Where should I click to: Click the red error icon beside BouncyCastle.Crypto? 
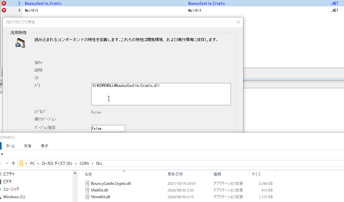[4, 3]
